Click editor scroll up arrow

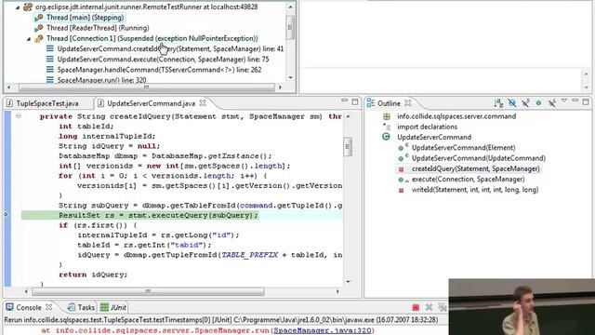348,116
